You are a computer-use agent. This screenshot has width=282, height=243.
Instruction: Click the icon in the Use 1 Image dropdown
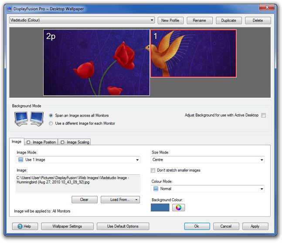coord(20,160)
